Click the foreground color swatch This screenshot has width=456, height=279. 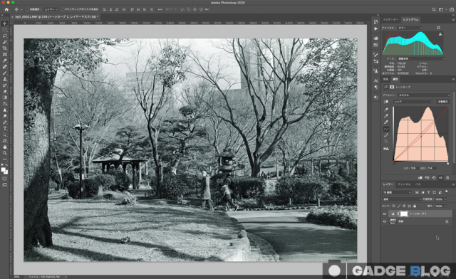tap(3, 169)
